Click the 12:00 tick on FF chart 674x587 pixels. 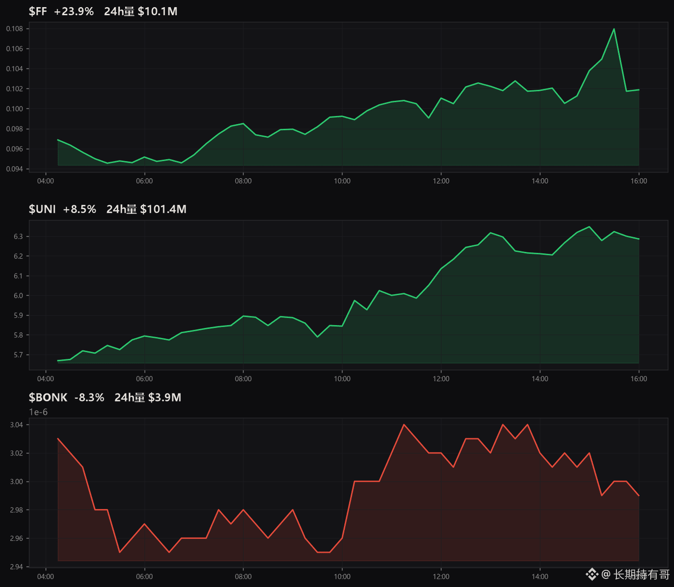click(x=441, y=181)
